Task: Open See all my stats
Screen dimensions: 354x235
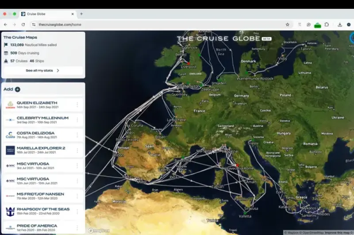Action: coord(42,71)
